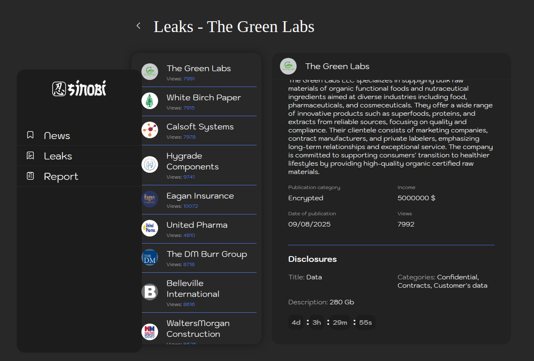Click the Eagan Insurance logo

[150, 199]
